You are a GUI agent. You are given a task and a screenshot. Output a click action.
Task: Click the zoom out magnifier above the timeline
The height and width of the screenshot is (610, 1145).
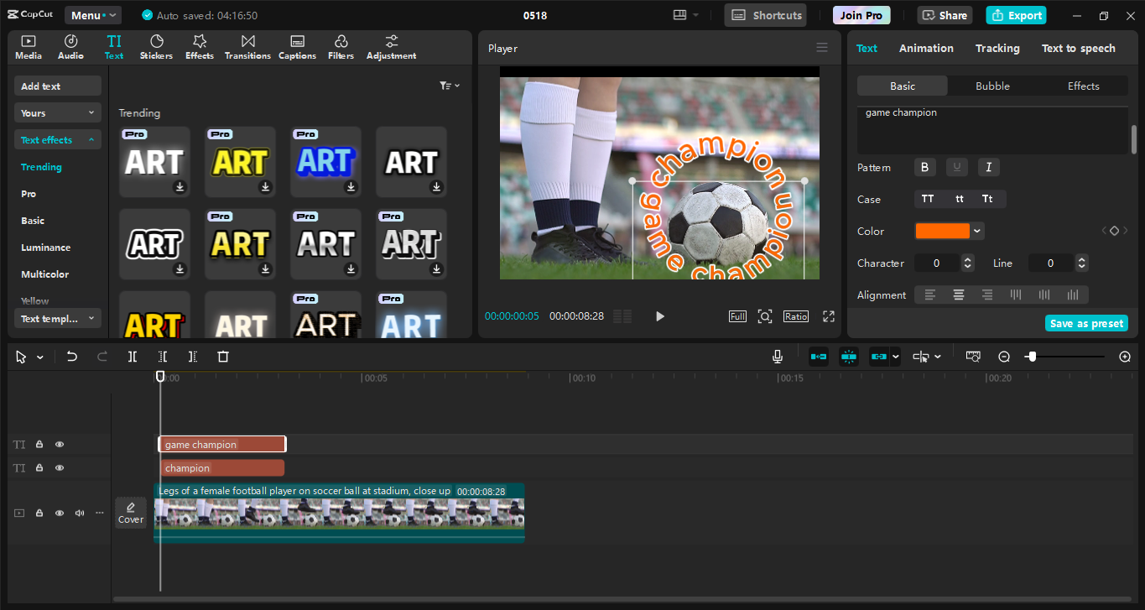(1004, 356)
